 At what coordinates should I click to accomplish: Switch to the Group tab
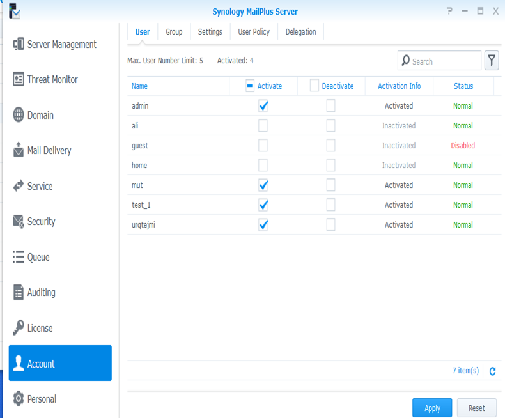click(174, 31)
